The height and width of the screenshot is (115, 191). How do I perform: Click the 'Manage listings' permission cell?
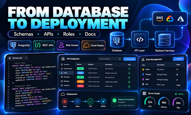click(x=162, y=75)
